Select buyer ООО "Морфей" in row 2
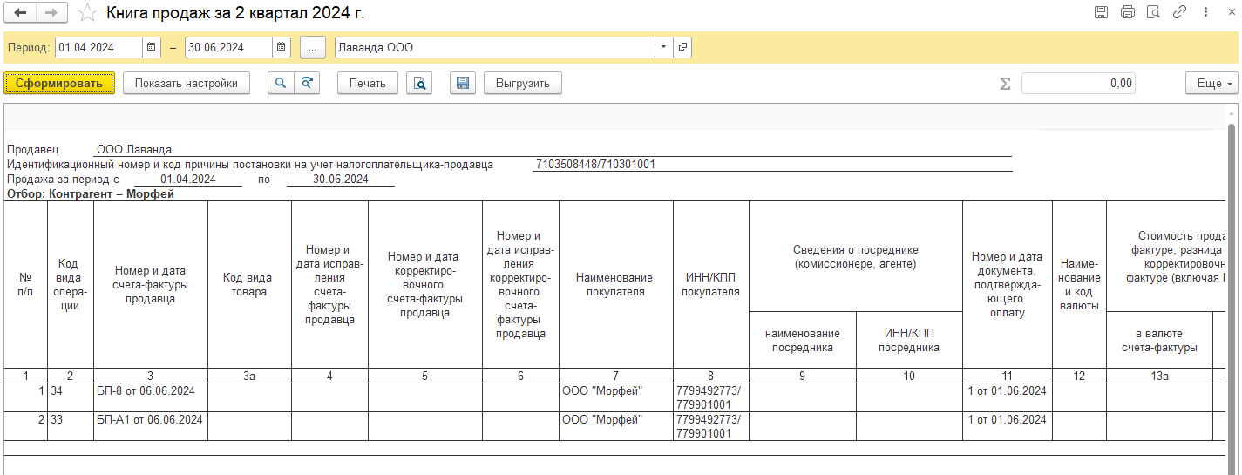The width and height of the screenshot is (1242, 475). 616,426
